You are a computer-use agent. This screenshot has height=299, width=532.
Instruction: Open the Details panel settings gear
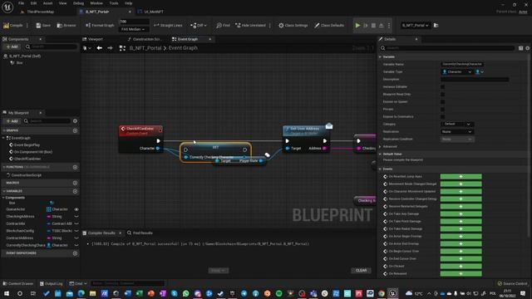(x=528, y=48)
